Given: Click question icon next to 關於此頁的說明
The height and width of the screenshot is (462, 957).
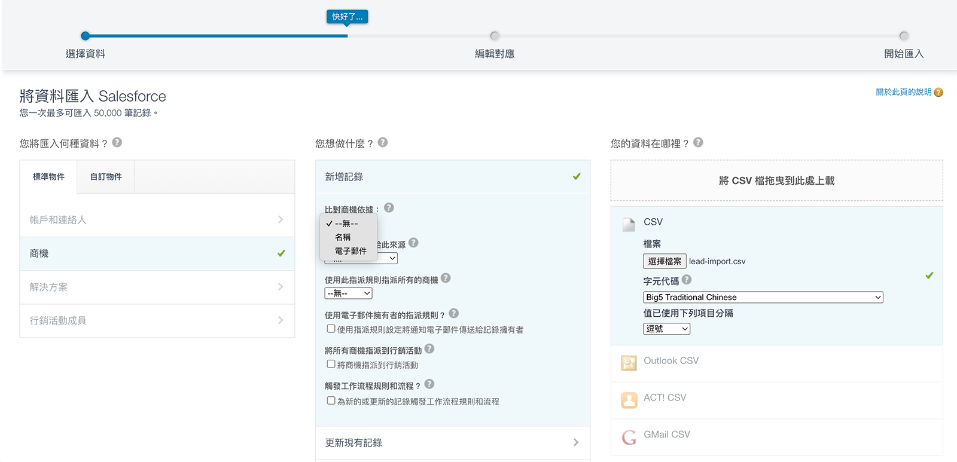Looking at the screenshot, I should click(x=938, y=92).
